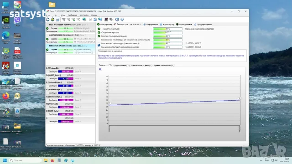Select the Текуща ст. (°C) graph tab
The width and height of the screenshot is (292, 164).
point(105,65)
